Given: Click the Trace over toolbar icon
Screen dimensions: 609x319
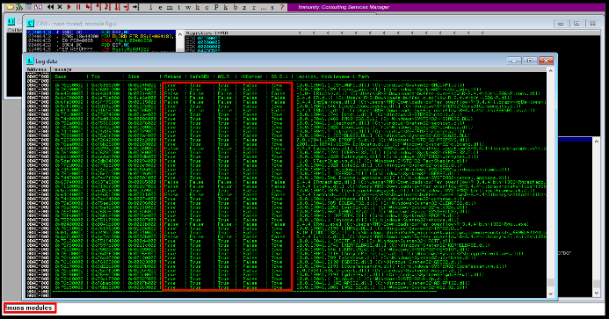Looking at the screenshot, I should coord(117,7).
